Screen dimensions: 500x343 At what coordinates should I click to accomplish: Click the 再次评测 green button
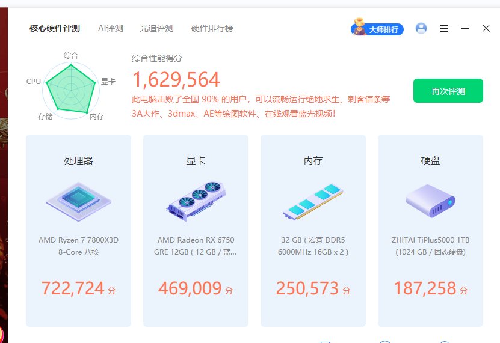pos(448,91)
